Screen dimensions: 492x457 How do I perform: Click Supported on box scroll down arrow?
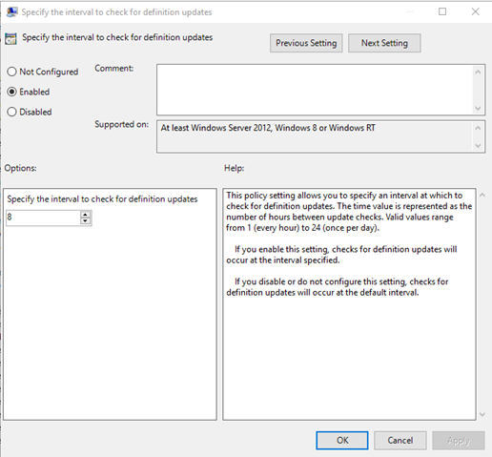tap(478, 146)
